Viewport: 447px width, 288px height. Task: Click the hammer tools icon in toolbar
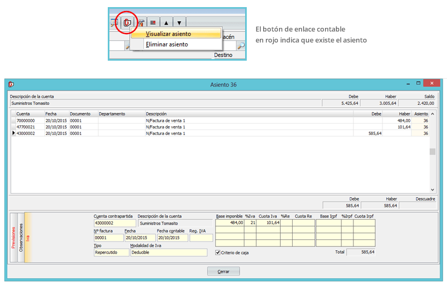tap(141, 23)
